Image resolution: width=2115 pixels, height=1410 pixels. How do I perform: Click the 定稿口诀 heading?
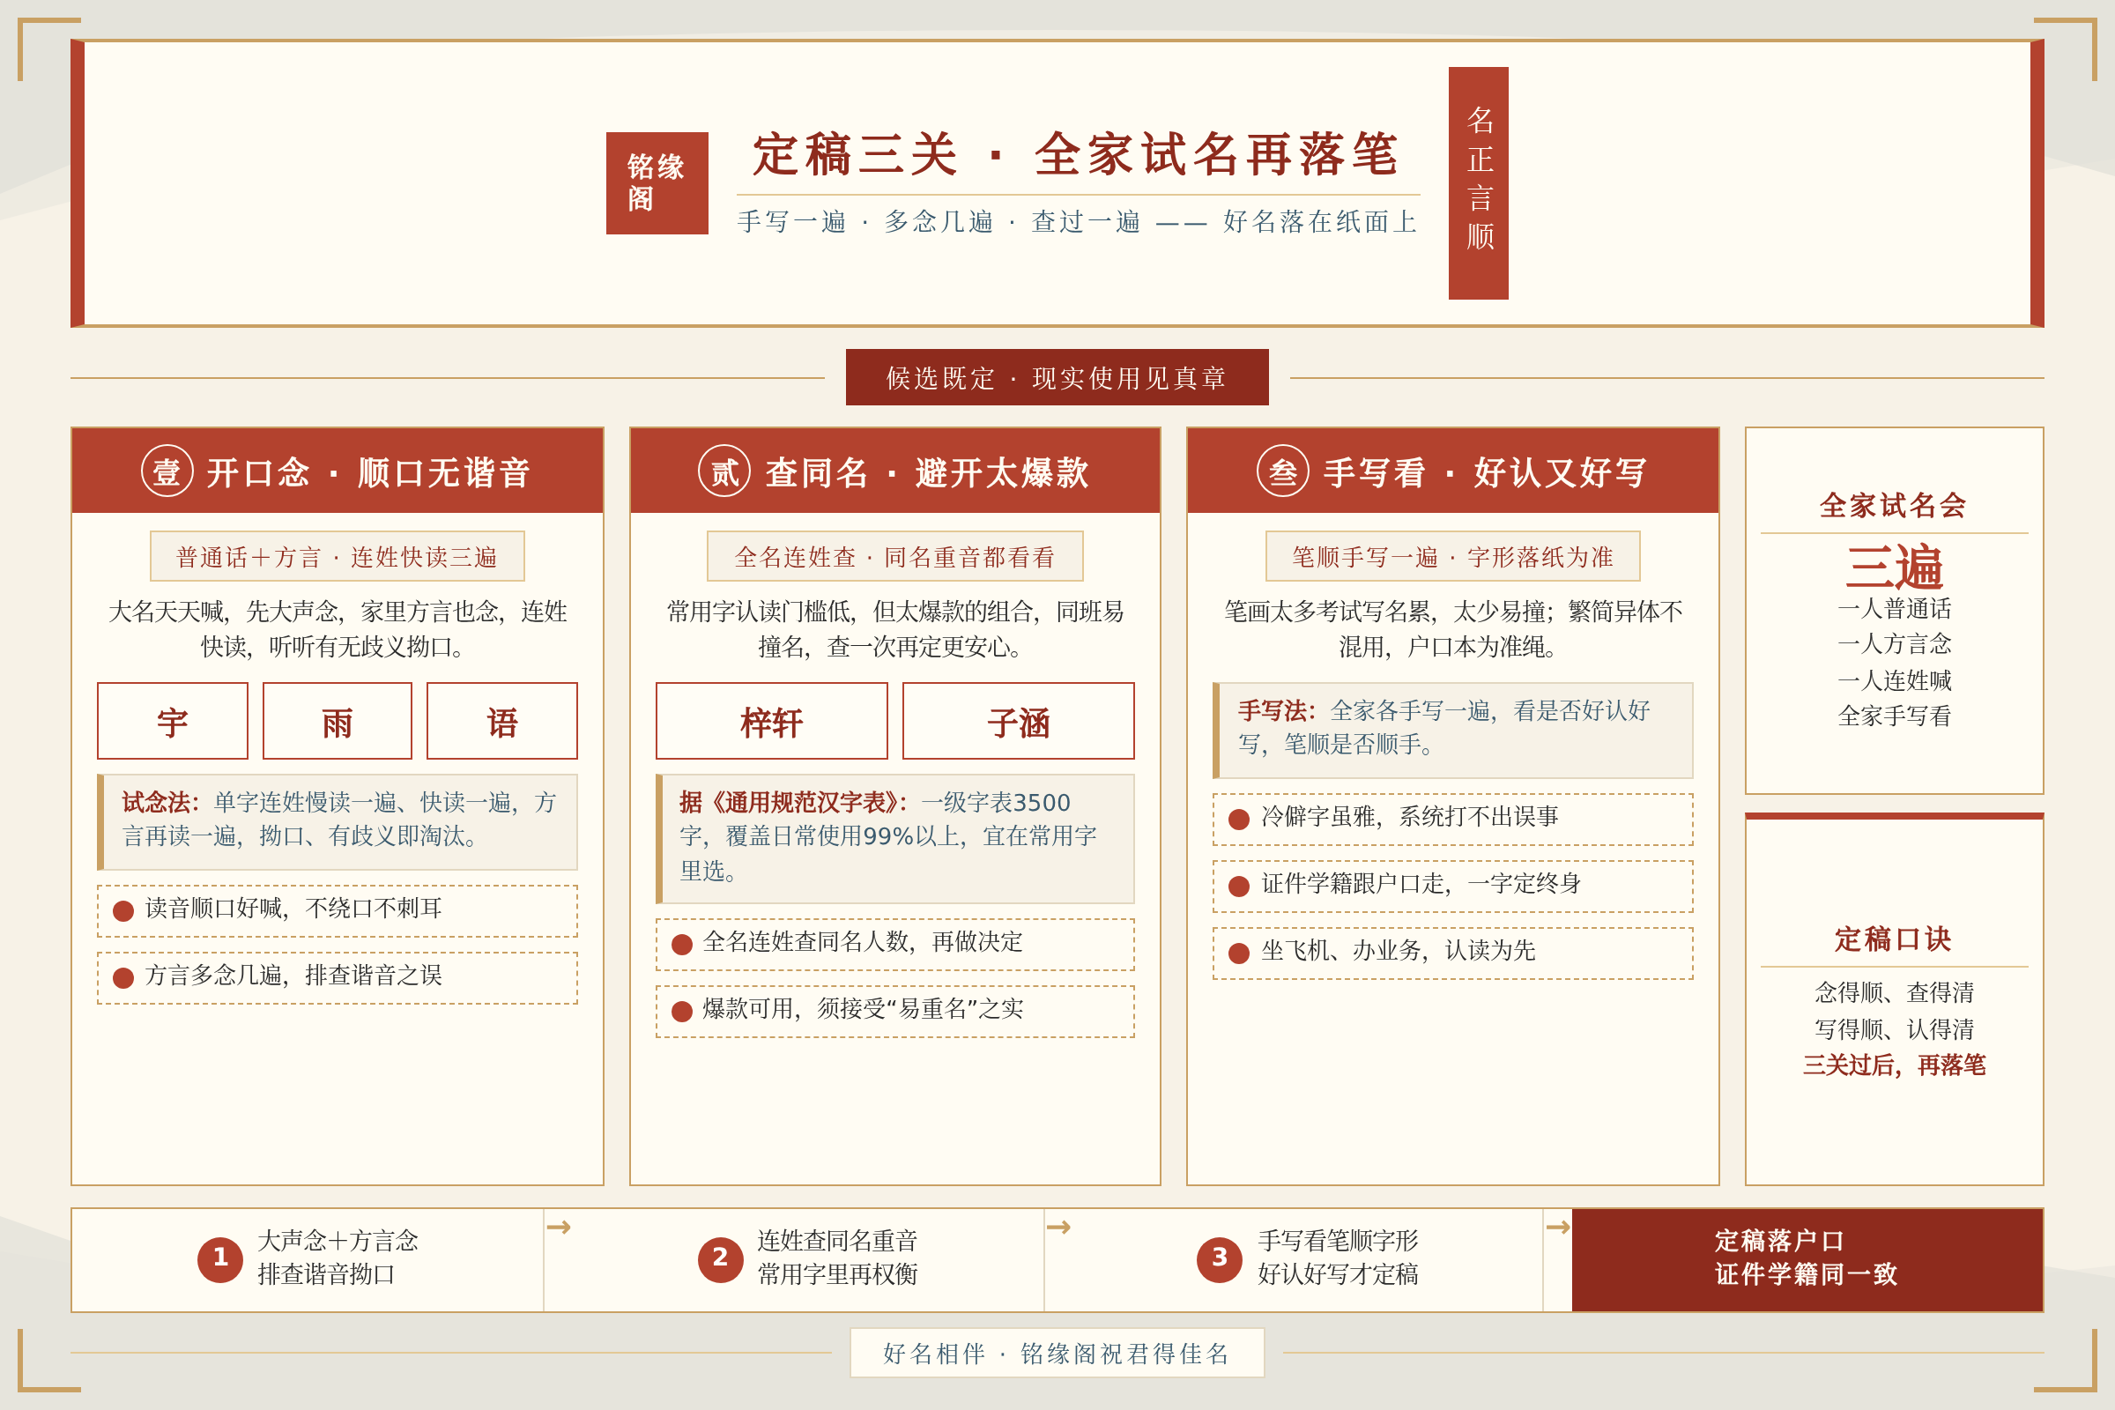(1894, 939)
